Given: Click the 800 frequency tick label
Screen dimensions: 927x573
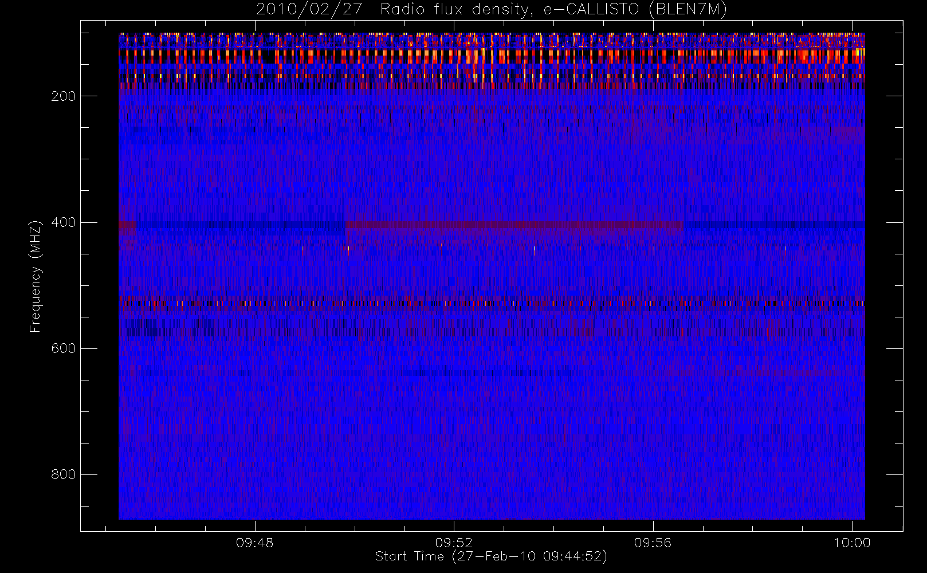Looking at the screenshot, I should point(63,474).
